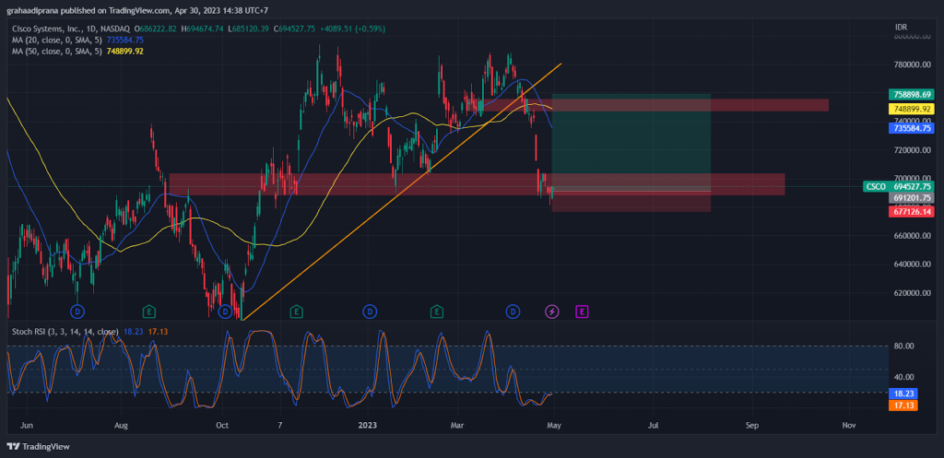944x458 pixels.
Task: Open the green earnings E marker in November
Action: [x=296, y=311]
